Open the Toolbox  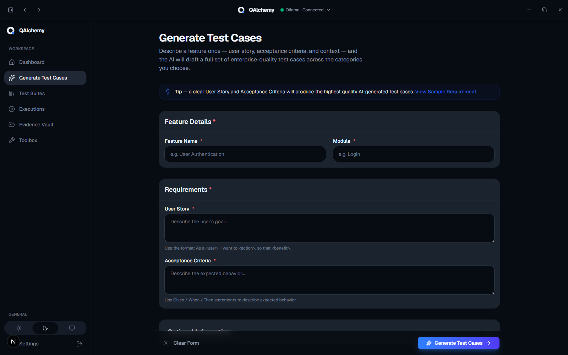point(45,140)
